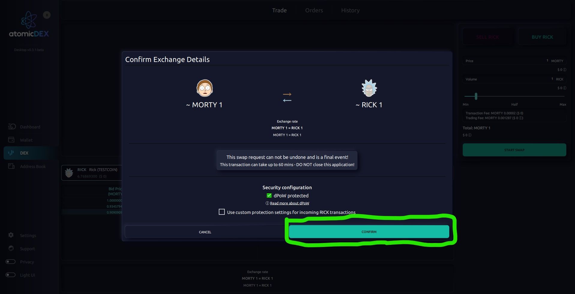Click the Total: MORTY 1 text
Screen dimensions: 575x294
tap(476, 128)
